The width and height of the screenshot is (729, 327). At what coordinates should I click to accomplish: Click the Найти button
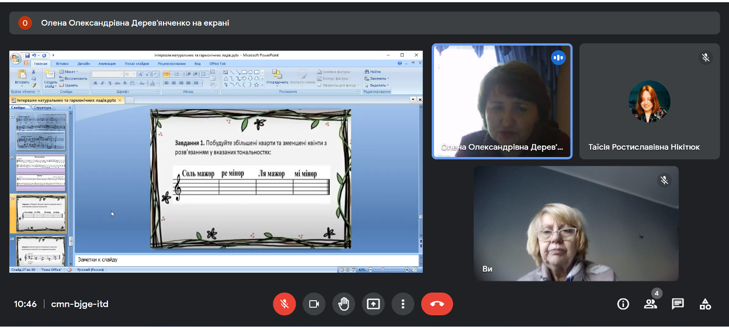coord(374,72)
